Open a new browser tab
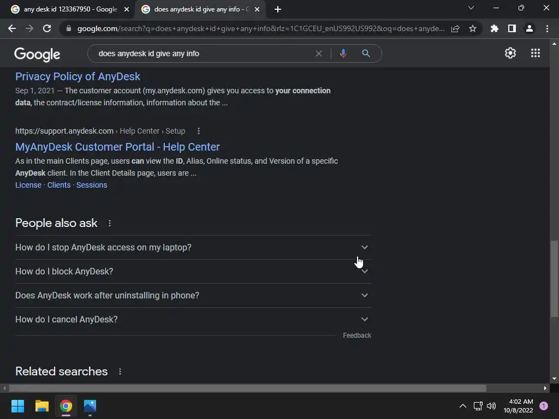 pyautogui.click(x=278, y=9)
